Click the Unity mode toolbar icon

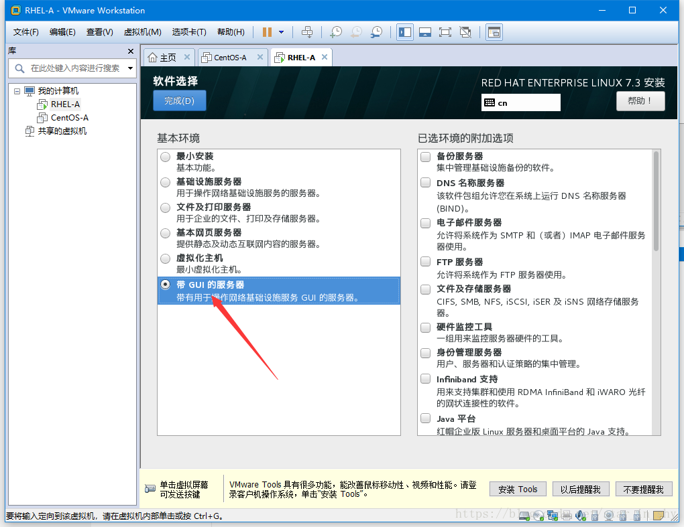tap(465, 32)
